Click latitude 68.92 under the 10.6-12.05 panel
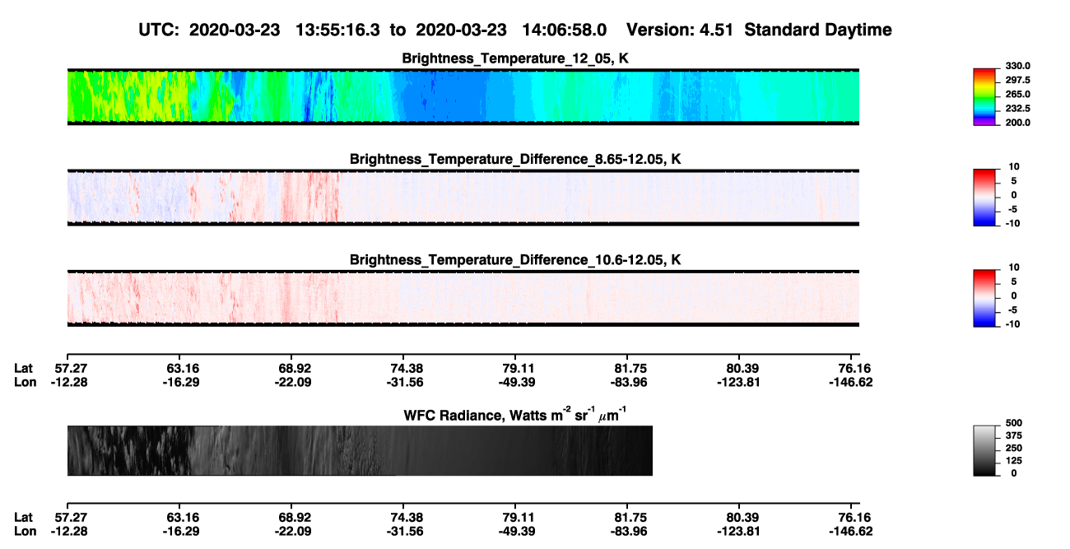 [295, 367]
